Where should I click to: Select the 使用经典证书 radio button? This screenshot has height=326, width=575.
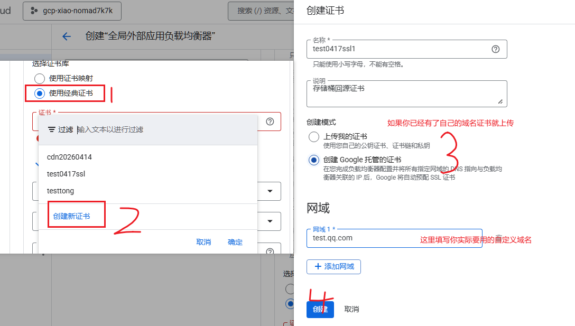[x=40, y=94]
